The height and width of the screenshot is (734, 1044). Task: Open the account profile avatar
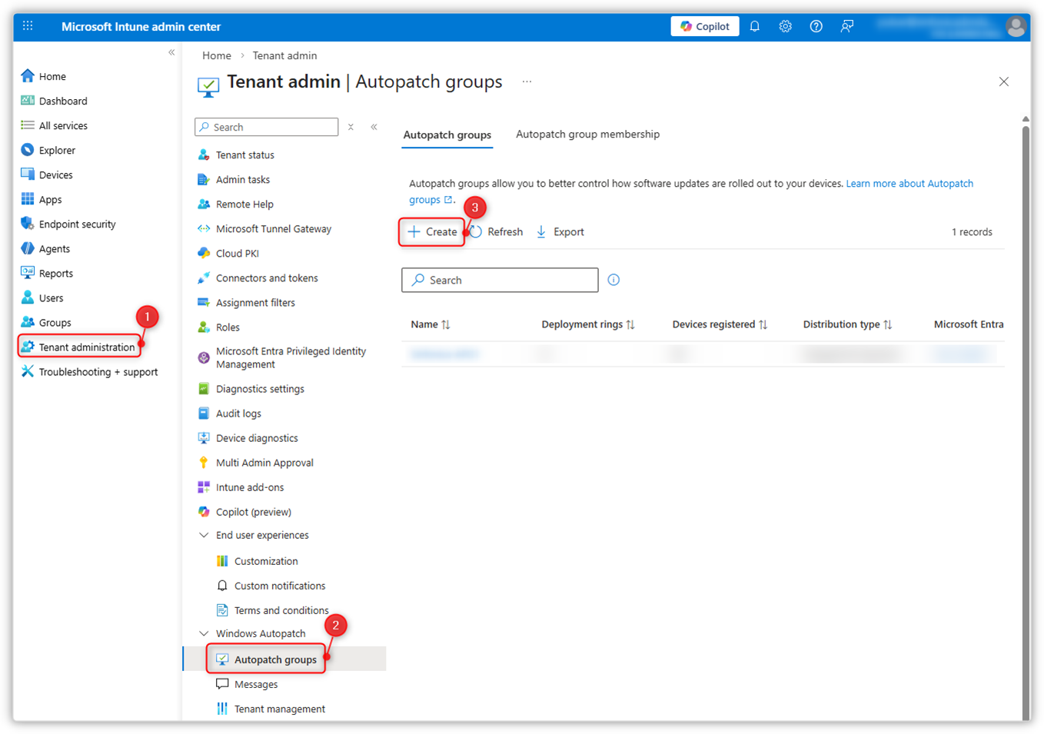1016,27
